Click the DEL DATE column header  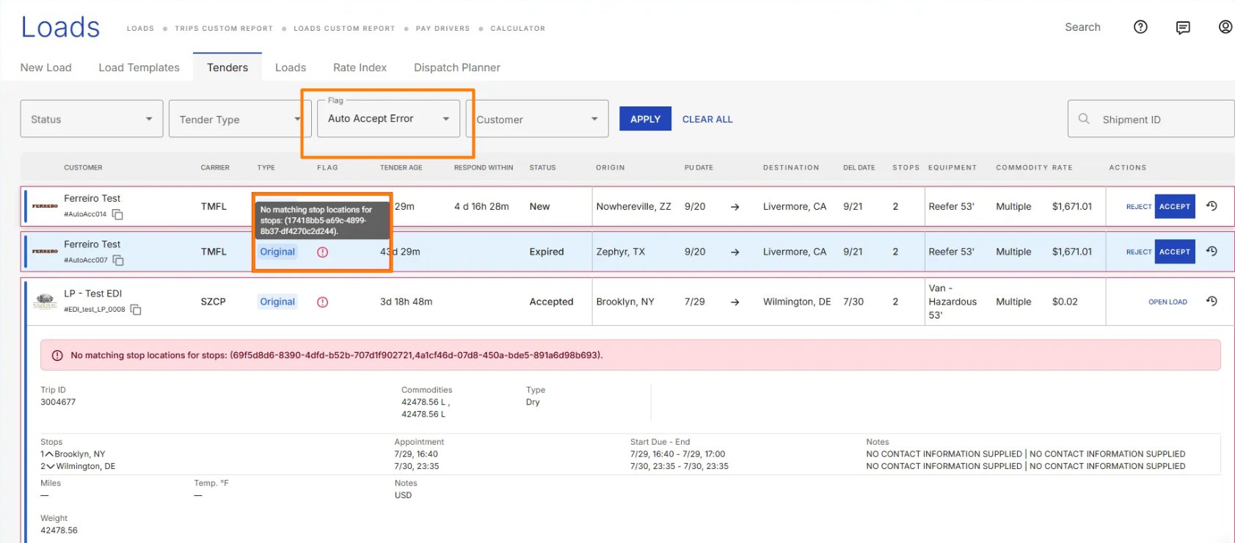[859, 167]
